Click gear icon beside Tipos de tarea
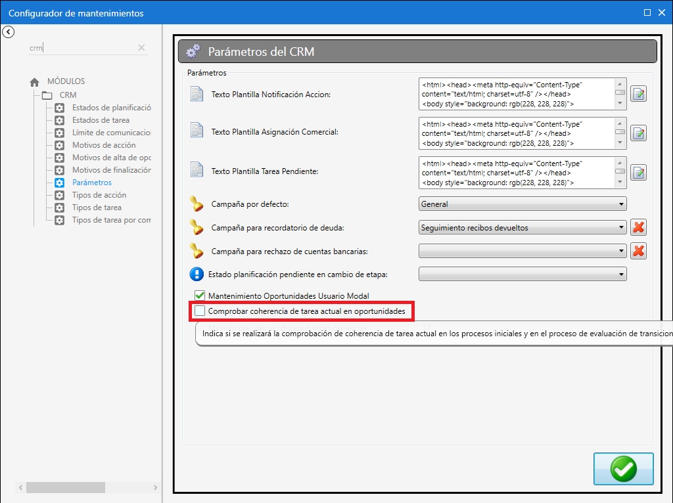This screenshot has height=503, width=673. pos(60,208)
